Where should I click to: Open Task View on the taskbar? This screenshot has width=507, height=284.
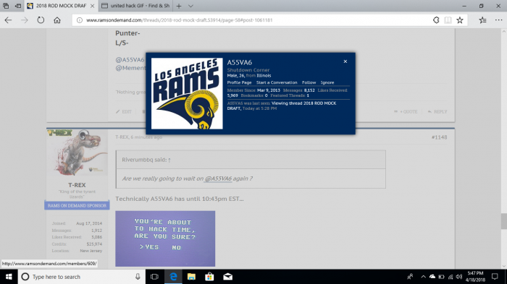[x=154, y=277]
